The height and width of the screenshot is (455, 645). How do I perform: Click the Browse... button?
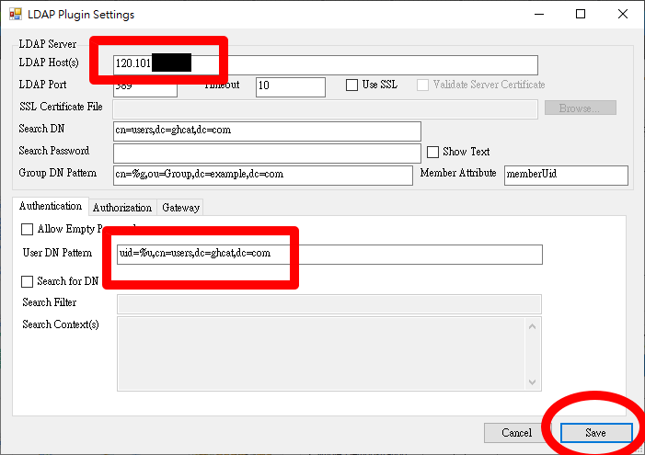point(580,108)
